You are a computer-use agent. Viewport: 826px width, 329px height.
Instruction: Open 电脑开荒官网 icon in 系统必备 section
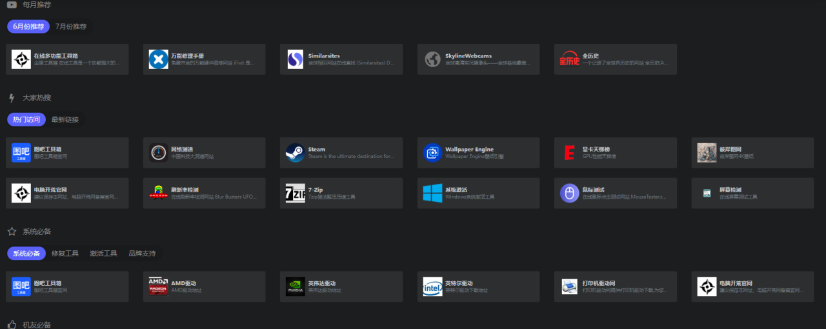tap(707, 286)
